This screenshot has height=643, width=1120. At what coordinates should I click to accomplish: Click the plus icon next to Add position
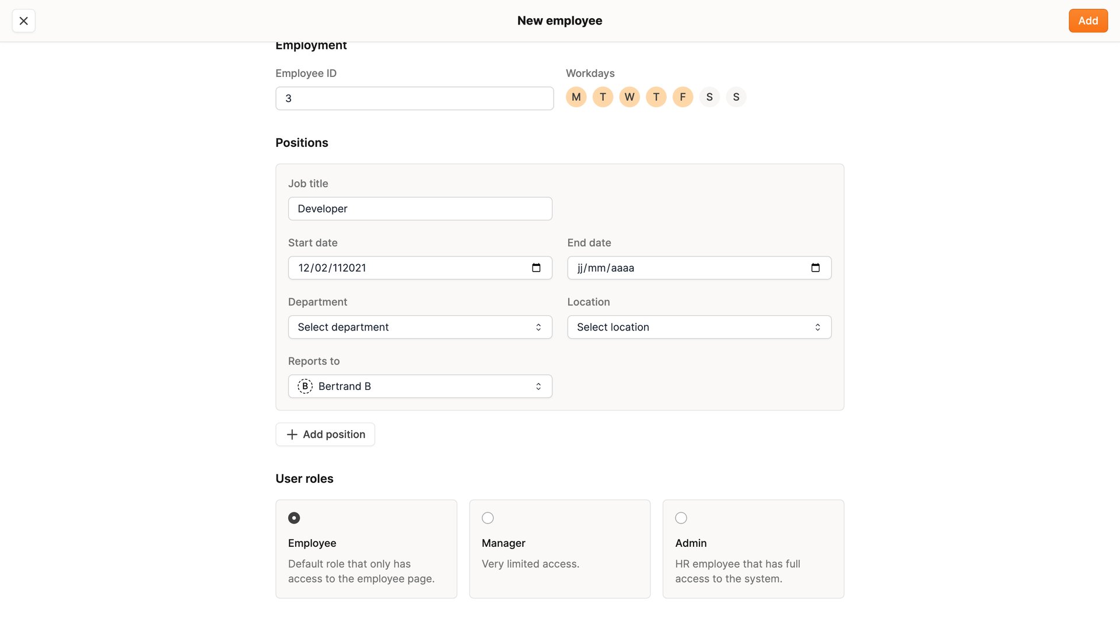point(292,434)
